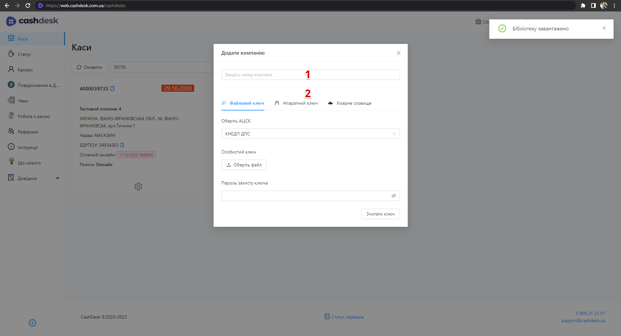This screenshot has height=336, width=621.
Task: Click the cashdesk logo
Action: point(32,21)
